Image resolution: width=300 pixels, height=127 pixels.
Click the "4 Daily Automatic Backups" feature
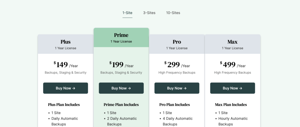(178, 121)
